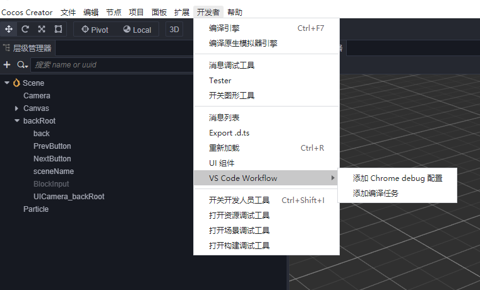Screen dimensions: 480x290
Task: Choose 添加 Chrome debug 配置
Action: tap(397, 178)
